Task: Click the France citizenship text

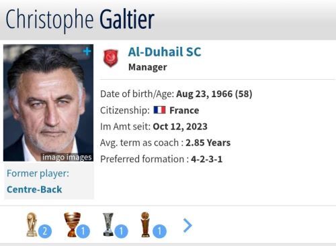Action: pyautogui.click(x=184, y=111)
